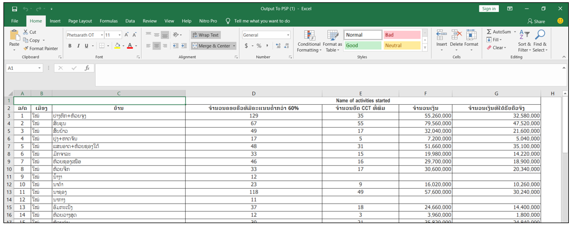Switch to the Nitro Pro tab
Viewport: 570px width, 226px height.
click(208, 21)
